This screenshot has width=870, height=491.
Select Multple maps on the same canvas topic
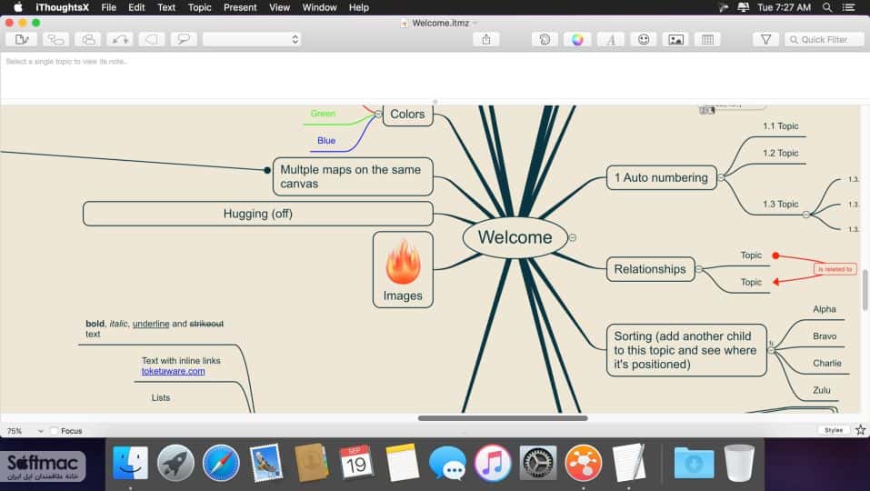[353, 176]
